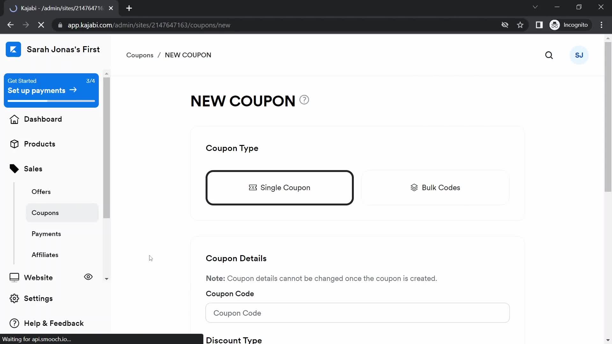This screenshot has width=612, height=344.
Task: Click the Coupons breadcrumb link
Action: coord(140,55)
